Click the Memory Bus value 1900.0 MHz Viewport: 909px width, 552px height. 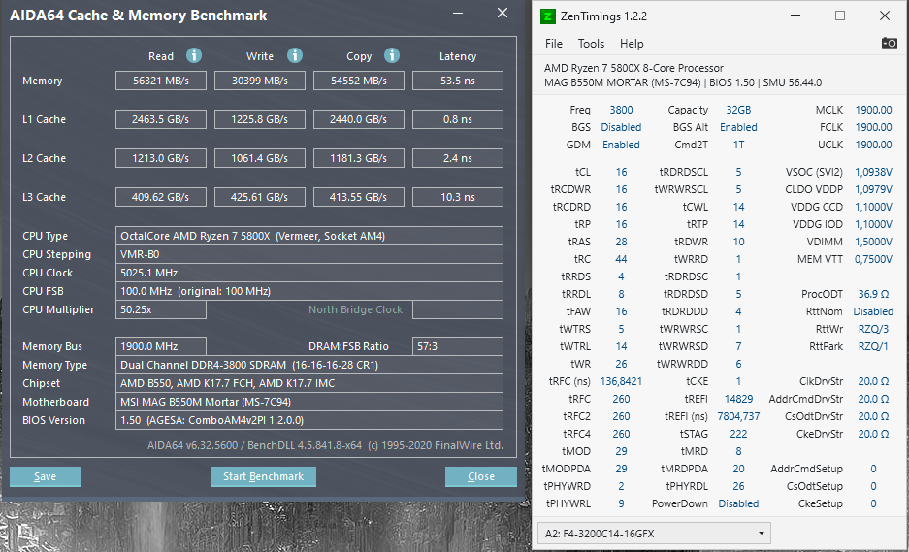(x=161, y=346)
